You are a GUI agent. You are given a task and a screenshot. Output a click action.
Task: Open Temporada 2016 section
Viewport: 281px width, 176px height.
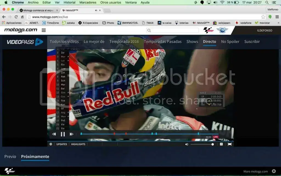pyautogui.click(x=124, y=42)
